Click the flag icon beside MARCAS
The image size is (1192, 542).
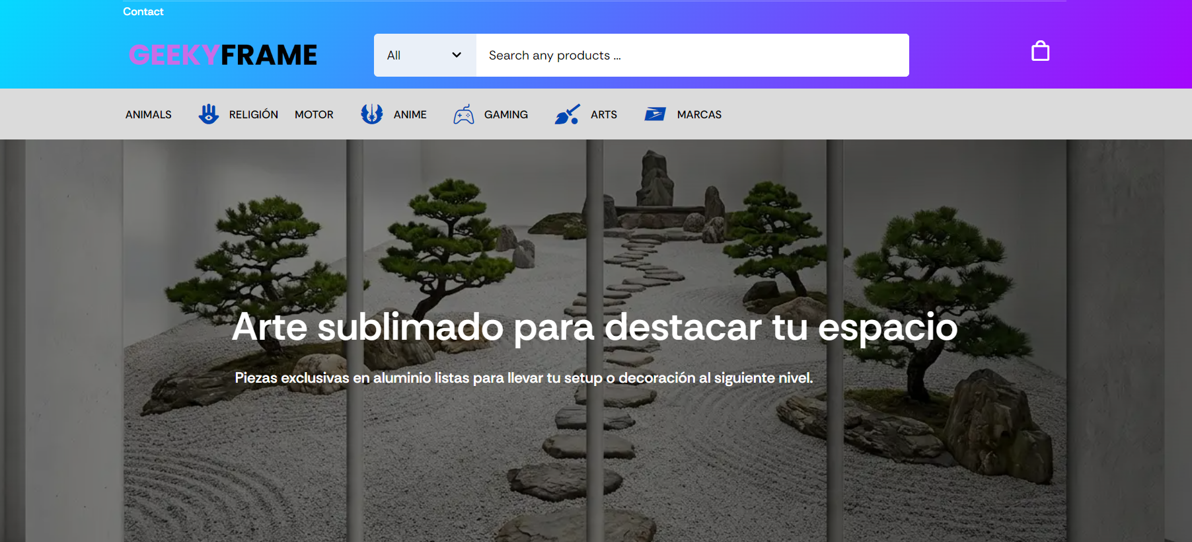click(x=655, y=114)
